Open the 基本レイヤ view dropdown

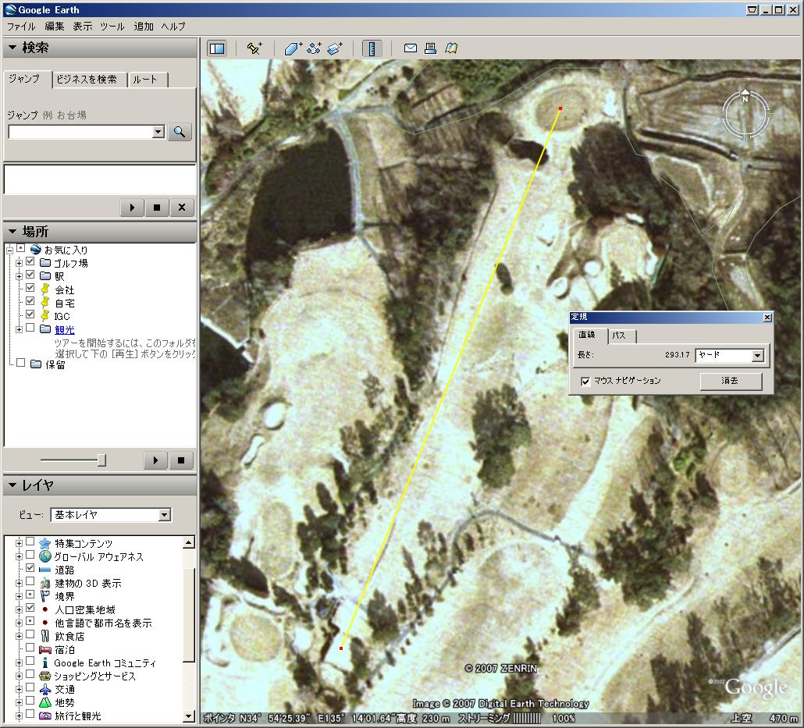164,515
